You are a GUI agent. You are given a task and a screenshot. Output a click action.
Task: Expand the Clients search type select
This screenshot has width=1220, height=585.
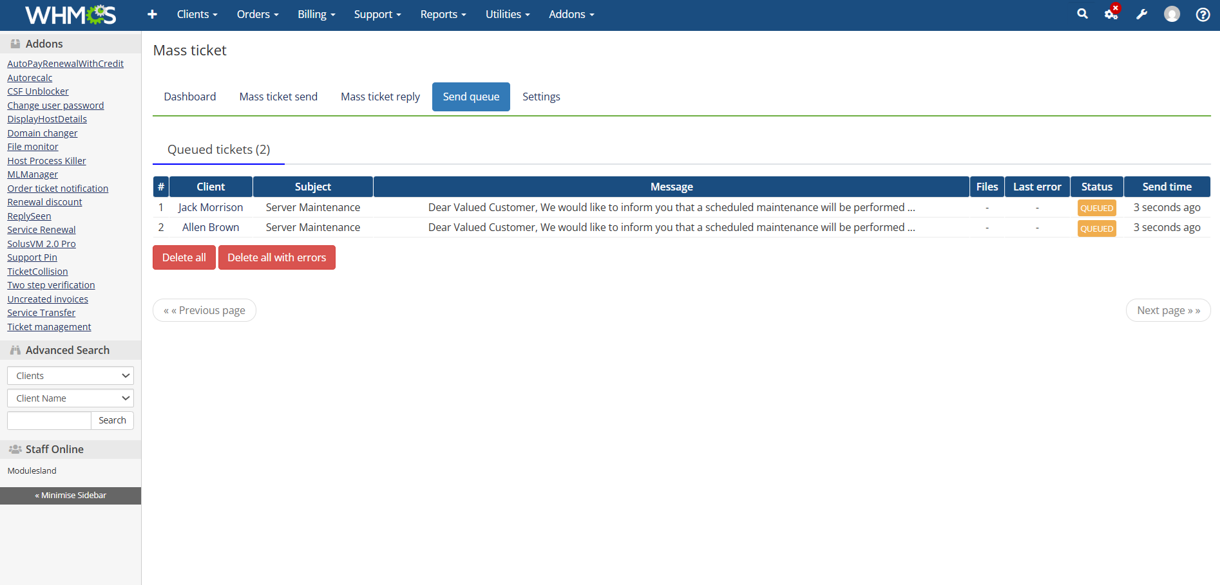pos(70,376)
